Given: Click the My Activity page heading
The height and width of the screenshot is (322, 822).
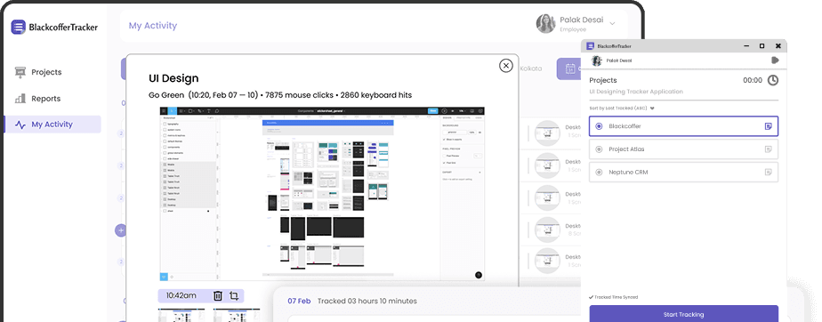Looking at the screenshot, I should point(153,25).
